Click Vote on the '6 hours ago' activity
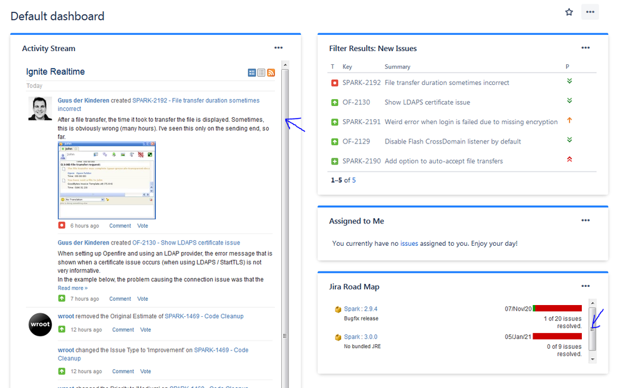This screenshot has height=388, width=623. click(143, 226)
